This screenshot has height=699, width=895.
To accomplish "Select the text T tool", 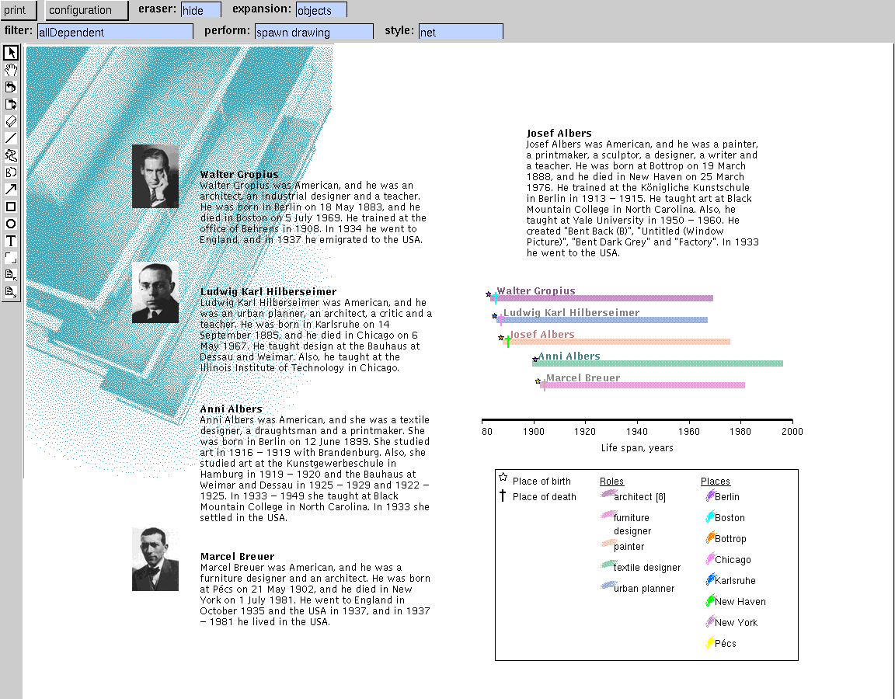I will pos(11,241).
